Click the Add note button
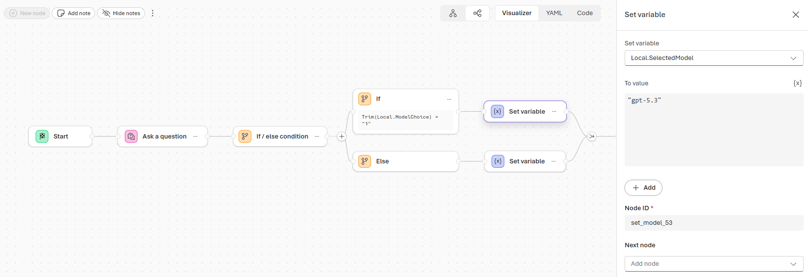 click(x=74, y=13)
